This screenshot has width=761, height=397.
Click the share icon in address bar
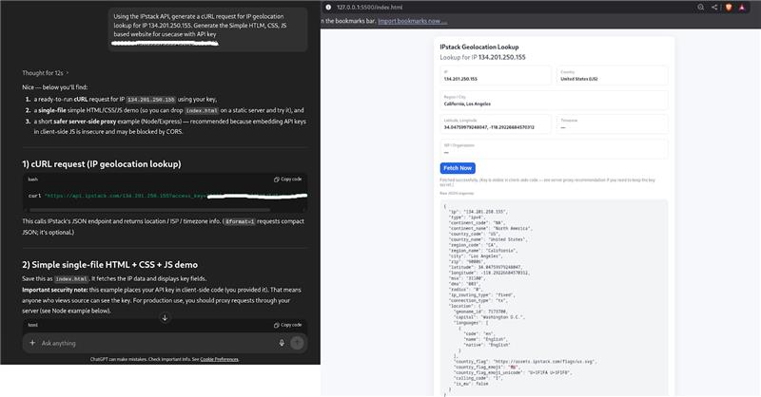coord(712,7)
